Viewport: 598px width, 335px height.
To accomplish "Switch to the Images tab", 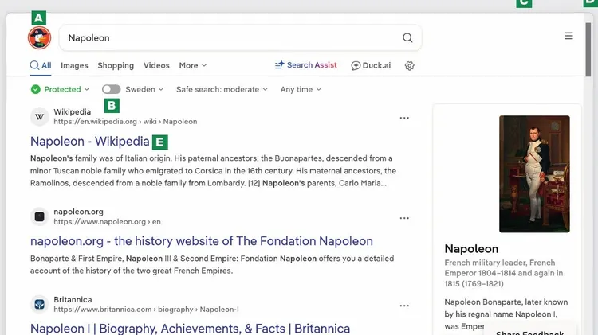I will point(74,65).
